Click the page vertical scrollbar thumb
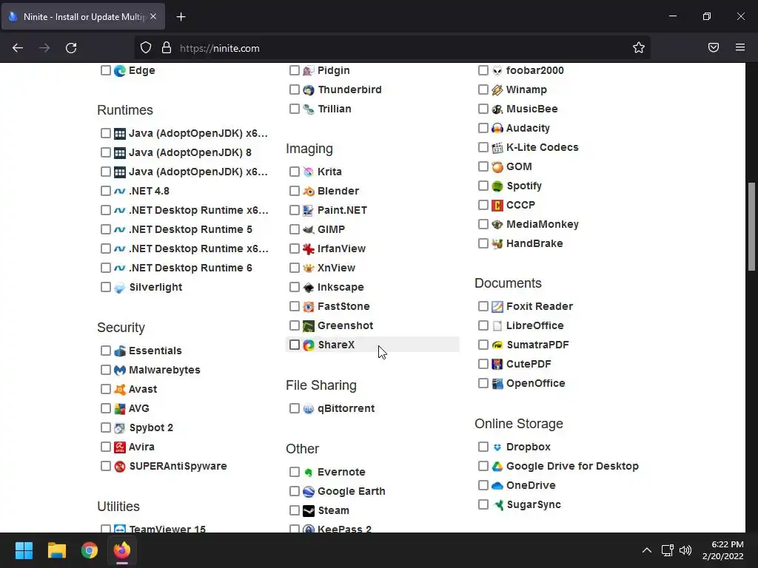This screenshot has width=758, height=568. tap(752, 226)
